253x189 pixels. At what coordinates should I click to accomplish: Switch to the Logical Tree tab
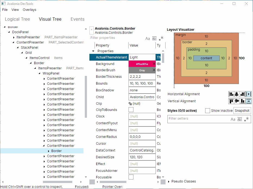17,19
